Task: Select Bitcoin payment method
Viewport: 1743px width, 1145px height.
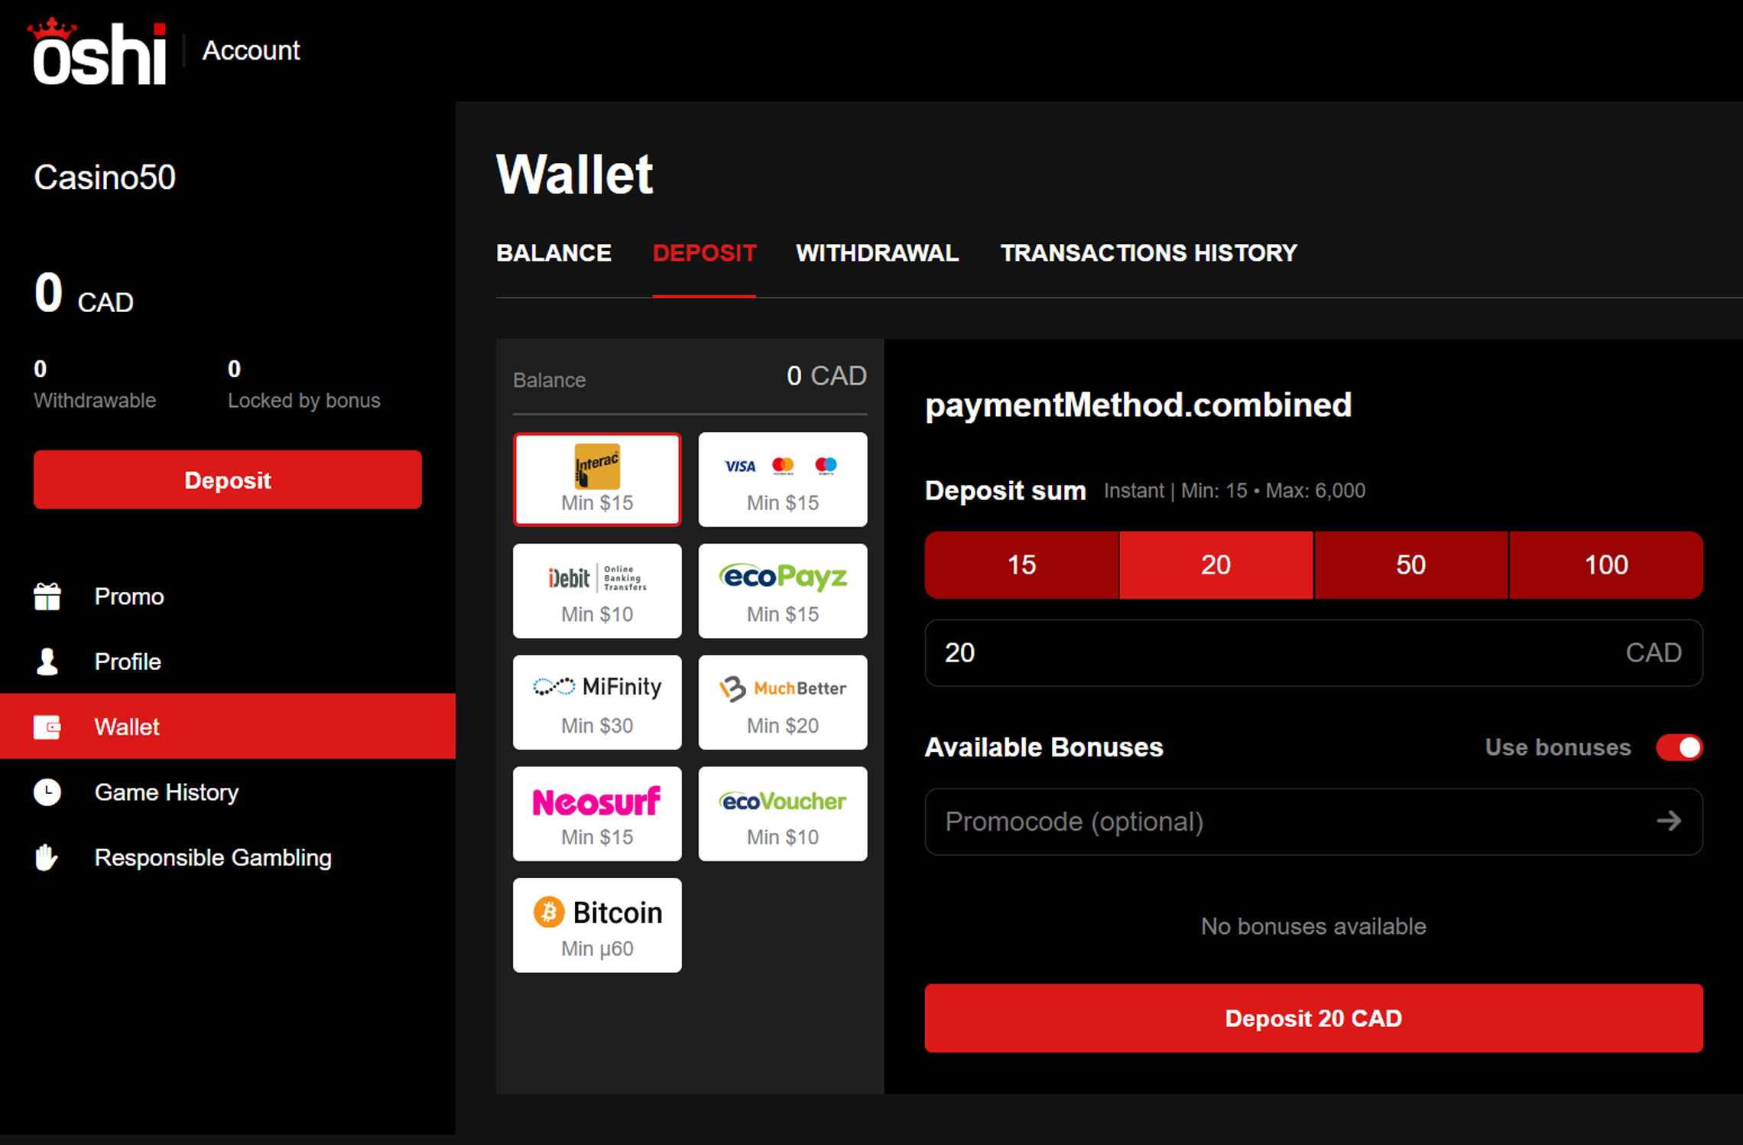Action: (x=597, y=925)
